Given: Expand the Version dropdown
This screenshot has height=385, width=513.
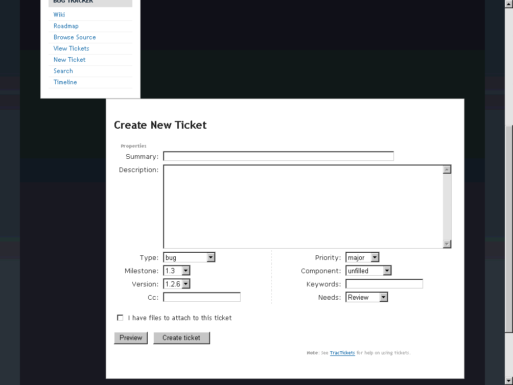Looking at the screenshot, I should tap(177, 284).
